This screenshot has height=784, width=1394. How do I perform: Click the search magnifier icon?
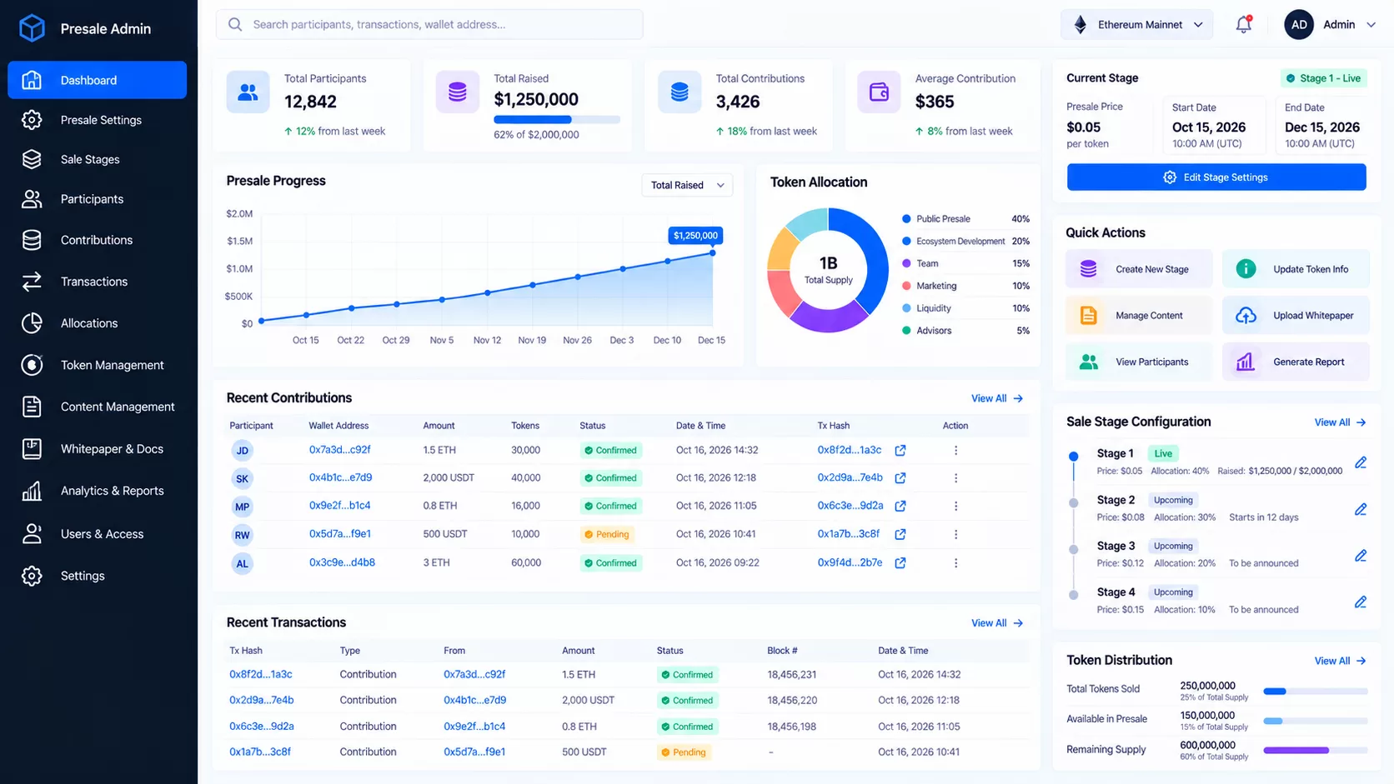tap(235, 24)
